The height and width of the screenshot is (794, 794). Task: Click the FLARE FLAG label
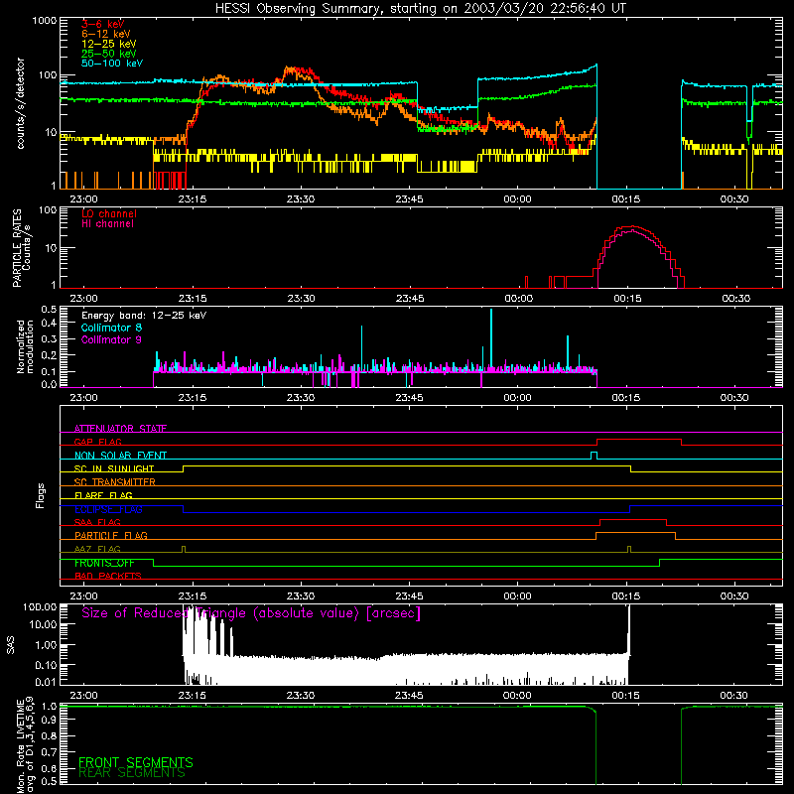point(103,495)
